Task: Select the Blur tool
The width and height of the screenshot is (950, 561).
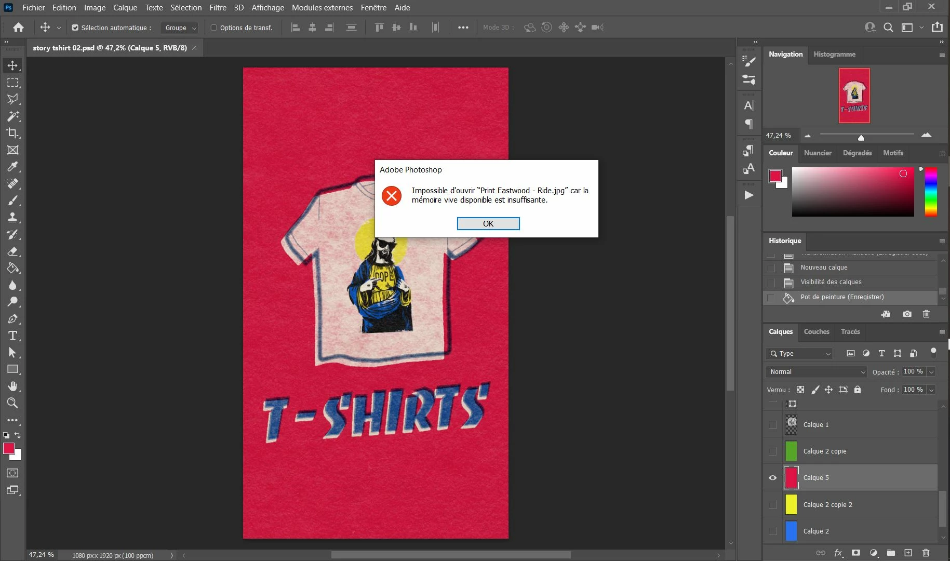Action: pyautogui.click(x=12, y=285)
